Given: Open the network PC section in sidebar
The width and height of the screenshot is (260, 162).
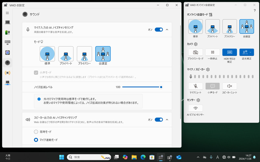Looking at the screenshot, I should coord(7,83).
